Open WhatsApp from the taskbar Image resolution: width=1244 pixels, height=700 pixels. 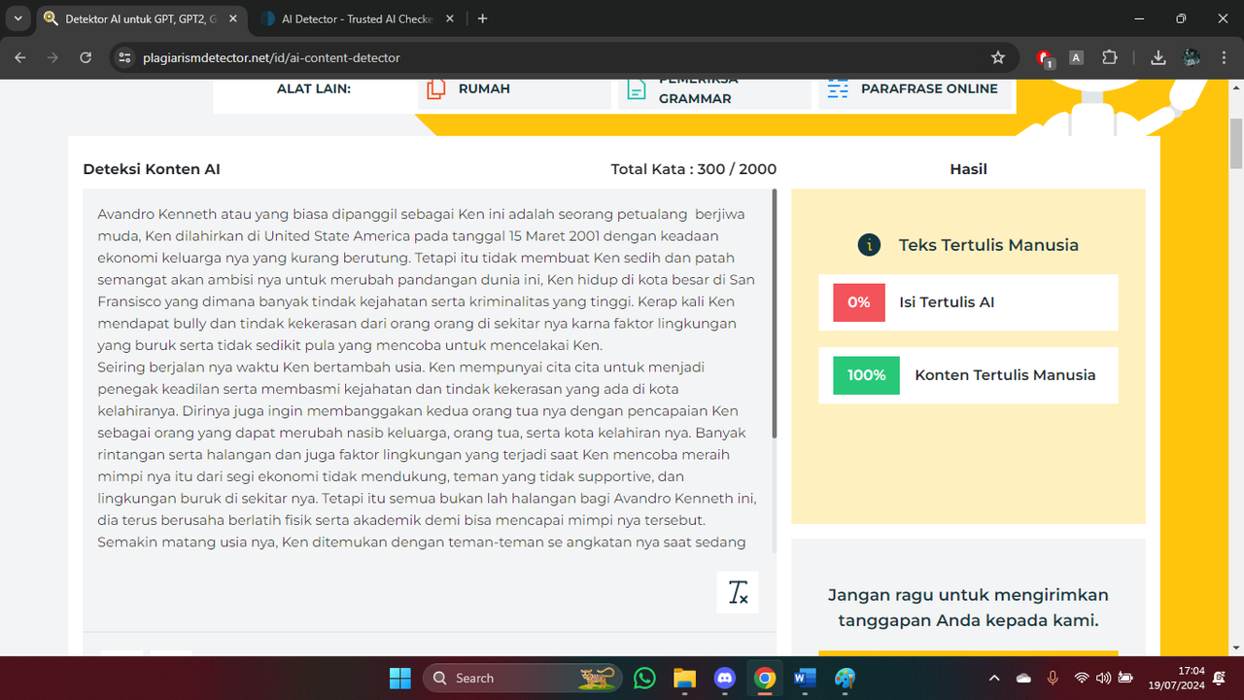pos(644,678)
